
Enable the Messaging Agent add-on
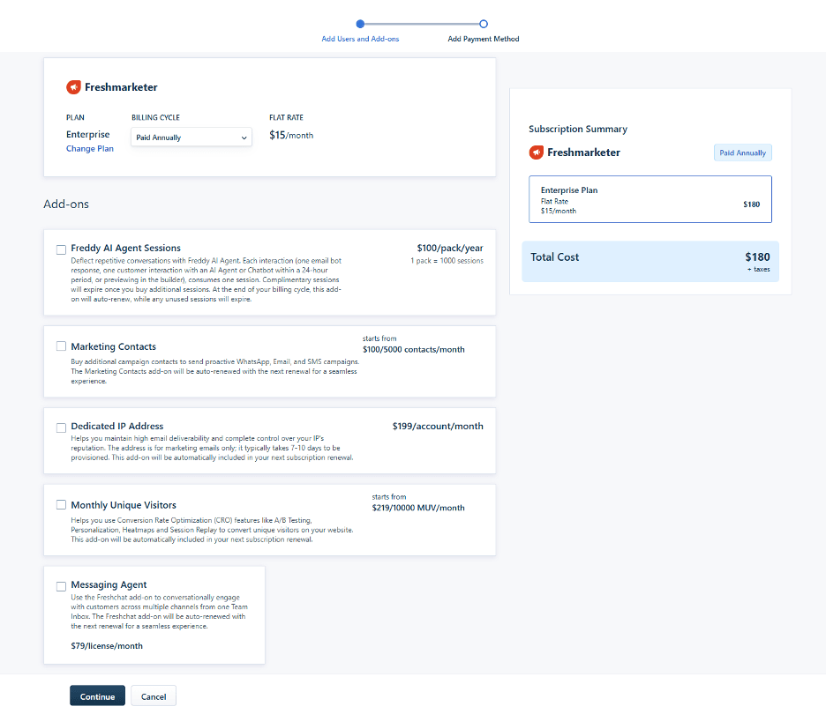(62, 586)
